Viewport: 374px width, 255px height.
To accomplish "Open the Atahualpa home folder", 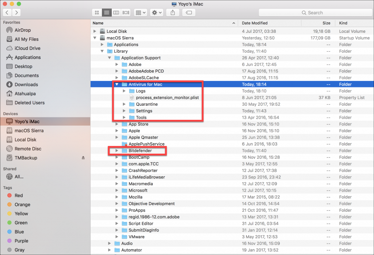I will click(25, 94).
